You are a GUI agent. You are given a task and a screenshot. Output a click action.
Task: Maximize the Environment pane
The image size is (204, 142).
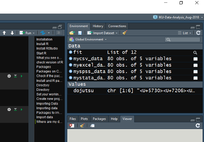tap(198, 27)
